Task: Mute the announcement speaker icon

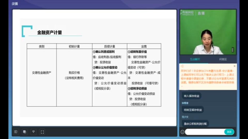Action: point(182,66)
